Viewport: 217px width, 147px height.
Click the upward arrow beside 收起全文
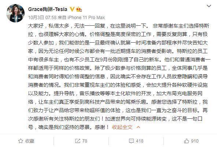coord(138,127)
